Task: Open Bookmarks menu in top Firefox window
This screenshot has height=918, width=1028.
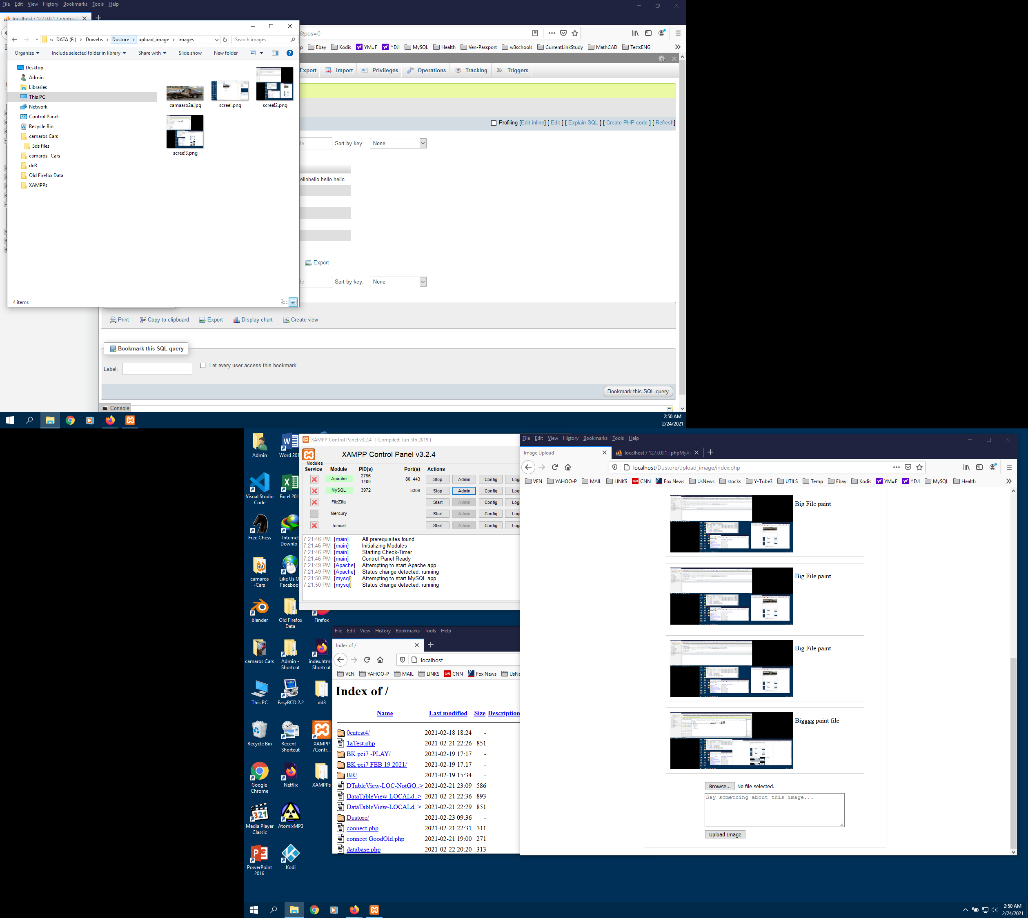Action: click(x=75, y=4)
